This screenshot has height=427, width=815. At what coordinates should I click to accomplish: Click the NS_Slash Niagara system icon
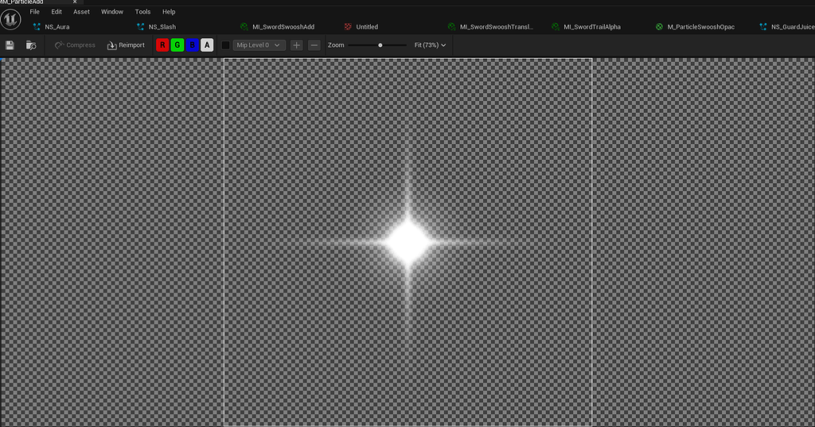point(140,26)
